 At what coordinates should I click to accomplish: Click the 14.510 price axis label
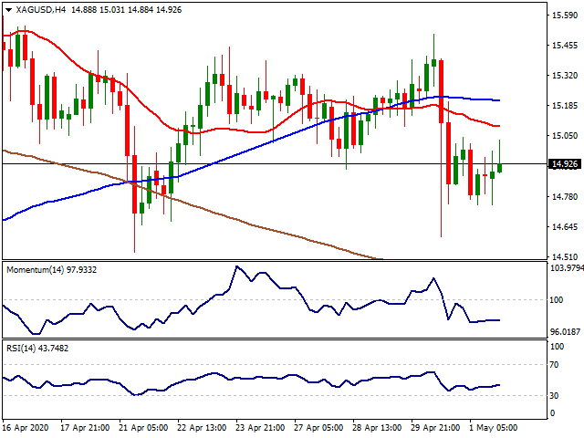[x=565, y=257]
